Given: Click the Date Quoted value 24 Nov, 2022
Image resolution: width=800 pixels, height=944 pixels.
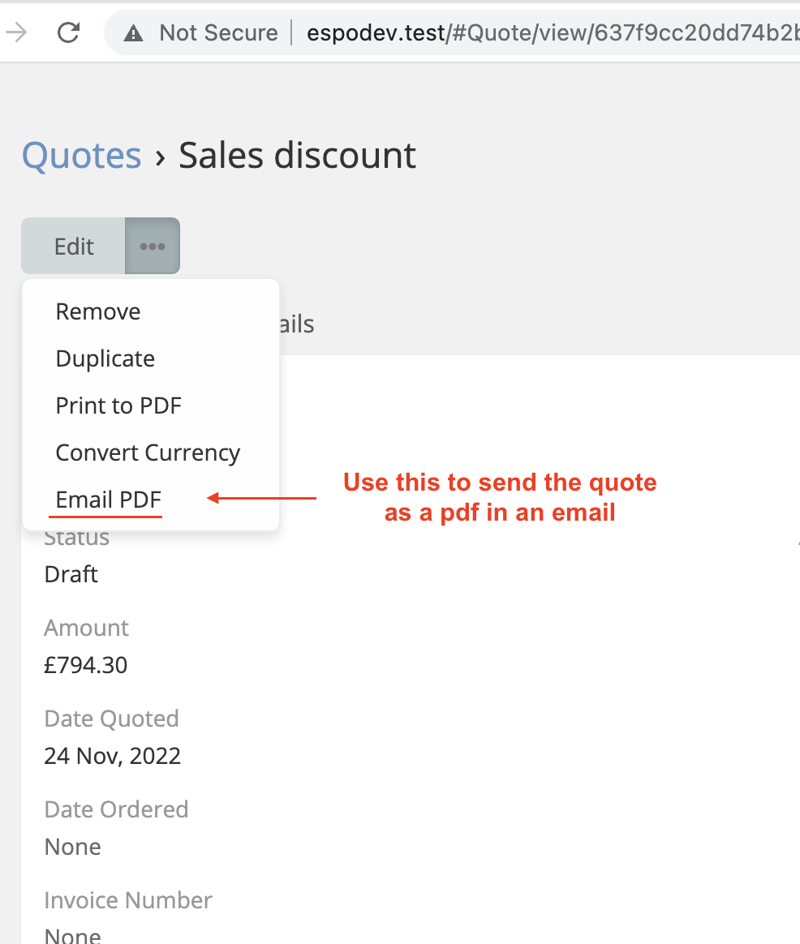Looking at the screenshot, I should point(113,756).
